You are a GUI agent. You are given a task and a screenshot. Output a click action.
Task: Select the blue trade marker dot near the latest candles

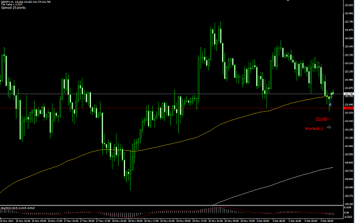pos(331,104)
